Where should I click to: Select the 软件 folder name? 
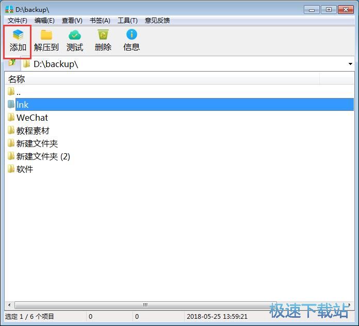point(25,169)
